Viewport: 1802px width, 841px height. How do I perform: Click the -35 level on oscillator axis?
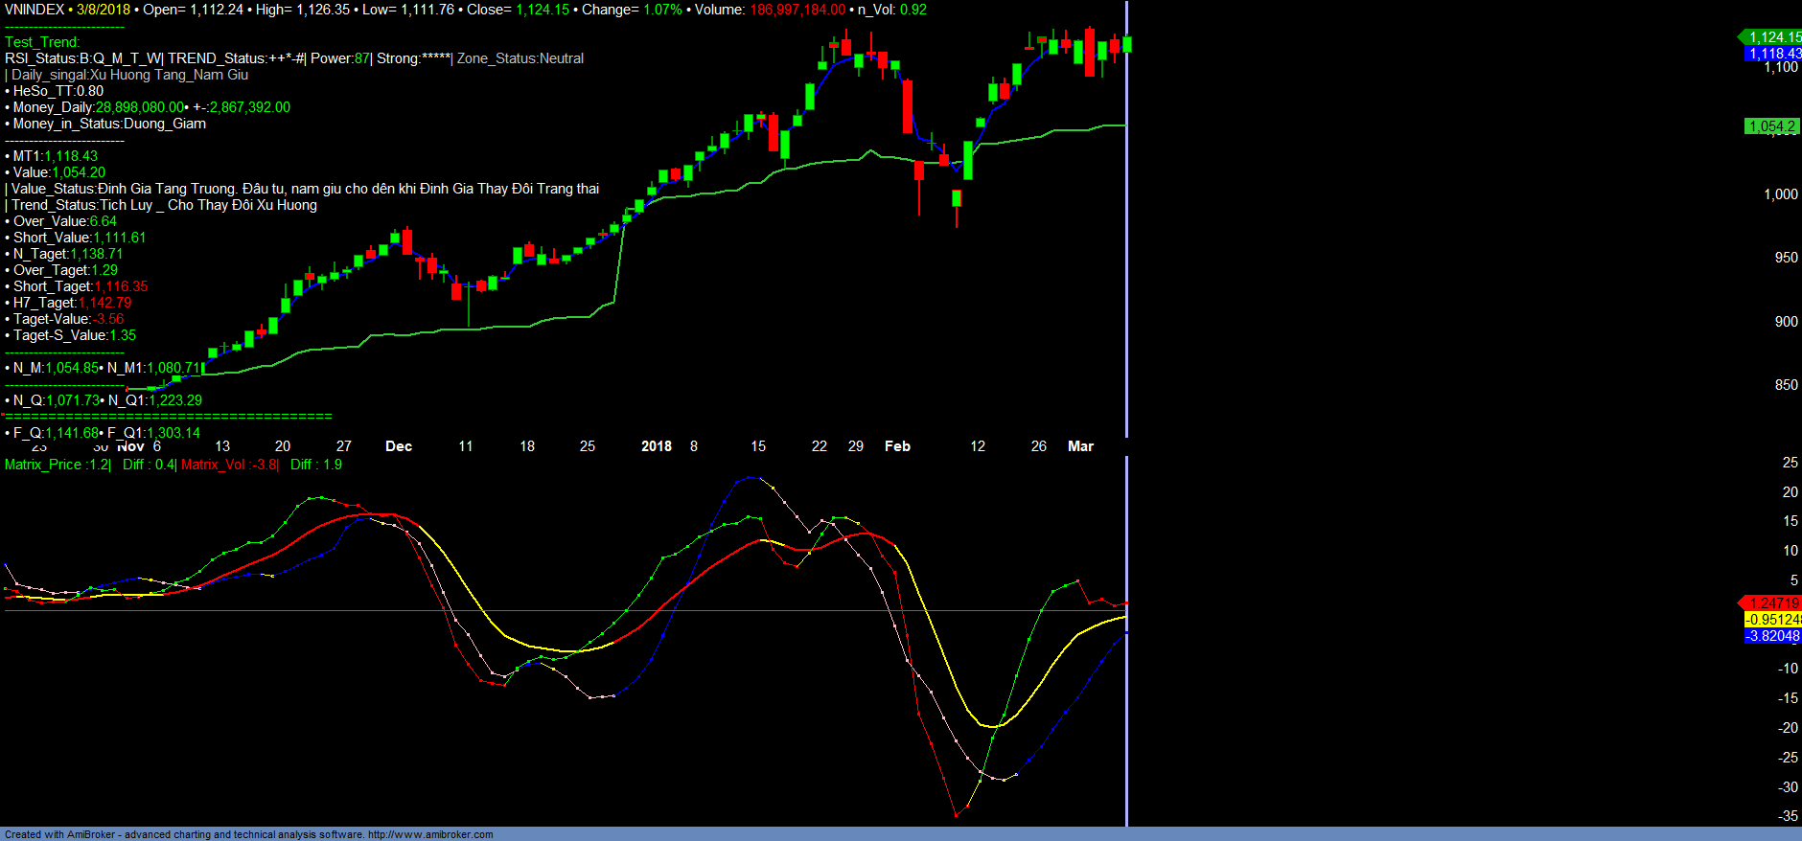click(1788, 816)
